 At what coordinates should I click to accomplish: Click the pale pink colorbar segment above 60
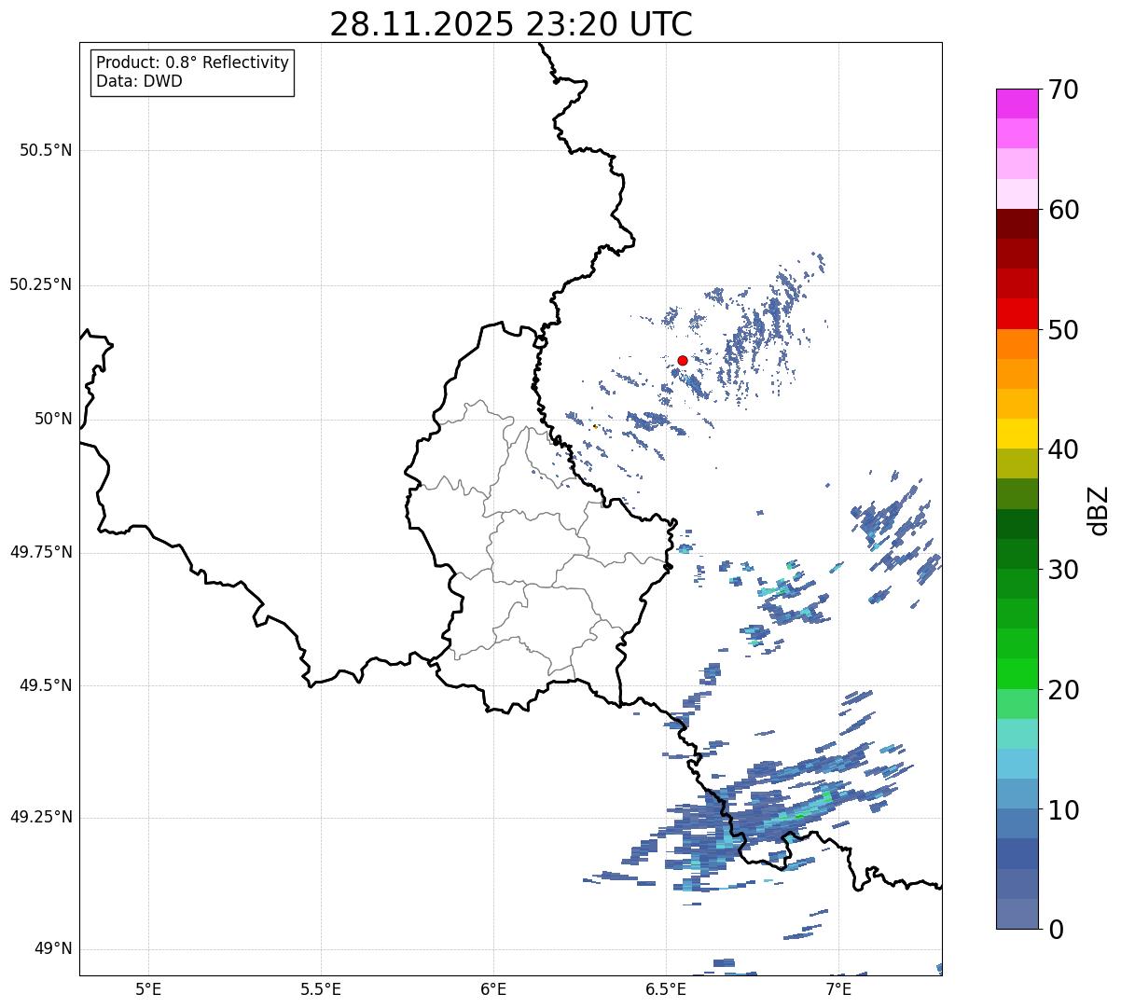(x=1017, y=194)
